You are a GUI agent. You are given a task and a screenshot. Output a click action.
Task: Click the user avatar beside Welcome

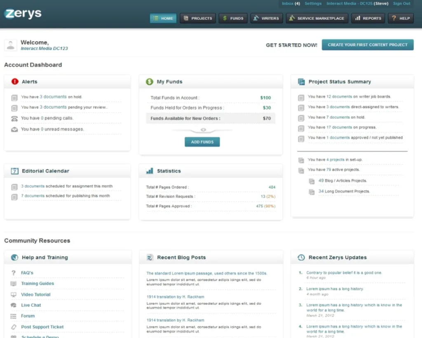point(11,45)
